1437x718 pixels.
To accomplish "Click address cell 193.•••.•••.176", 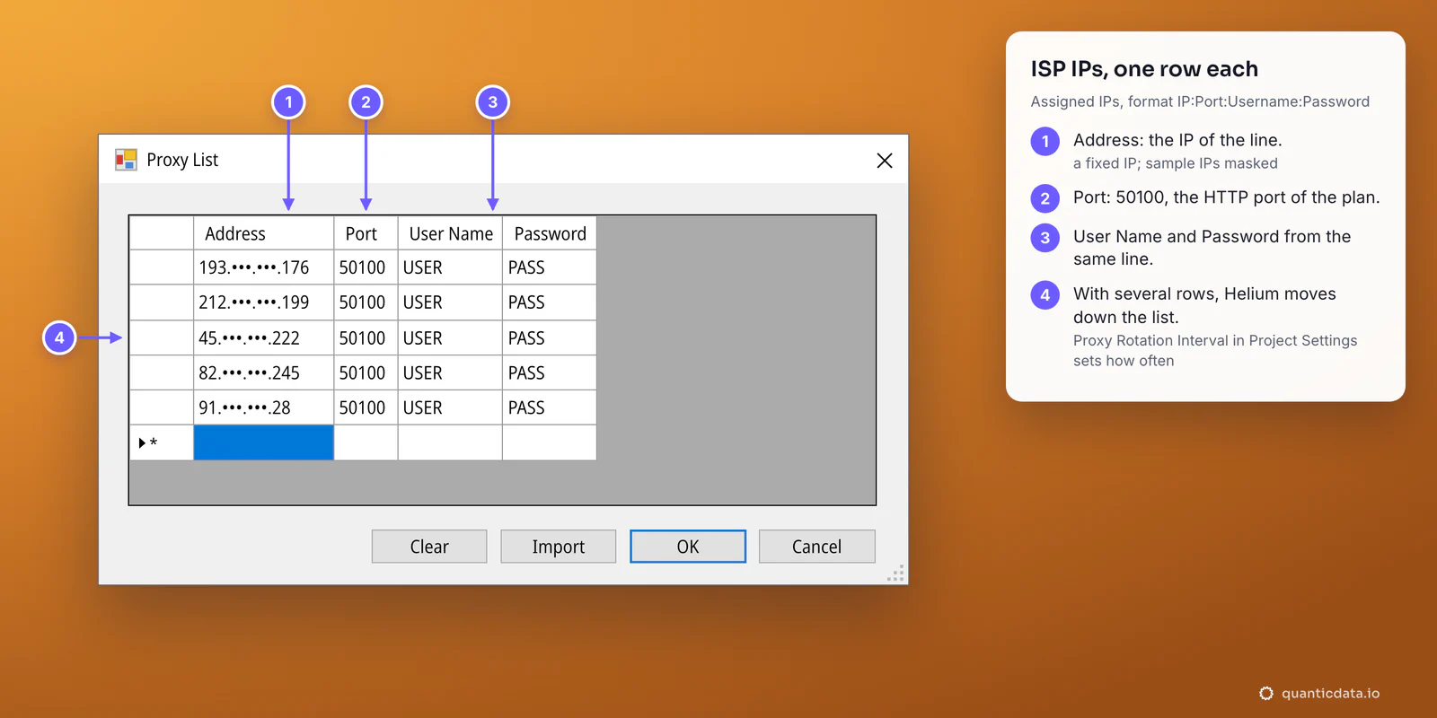I will pyautogui.click(x=264, y=267).
